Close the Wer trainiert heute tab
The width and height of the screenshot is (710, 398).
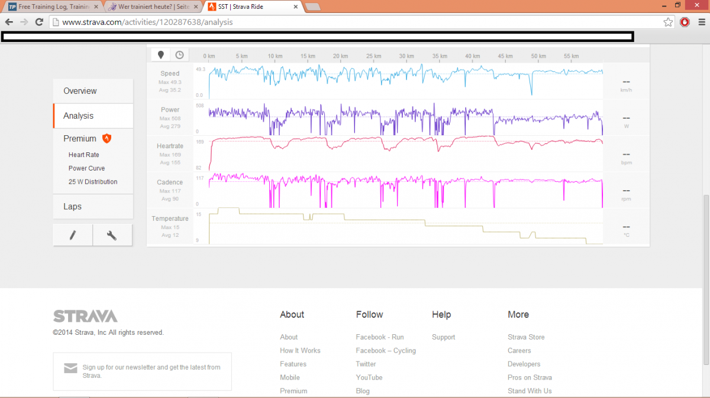(196, 6)
